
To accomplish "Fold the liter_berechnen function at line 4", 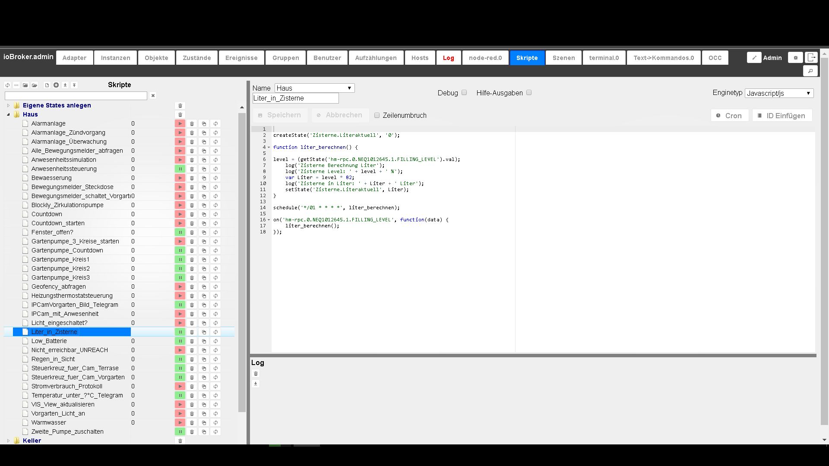I will 269,148.
